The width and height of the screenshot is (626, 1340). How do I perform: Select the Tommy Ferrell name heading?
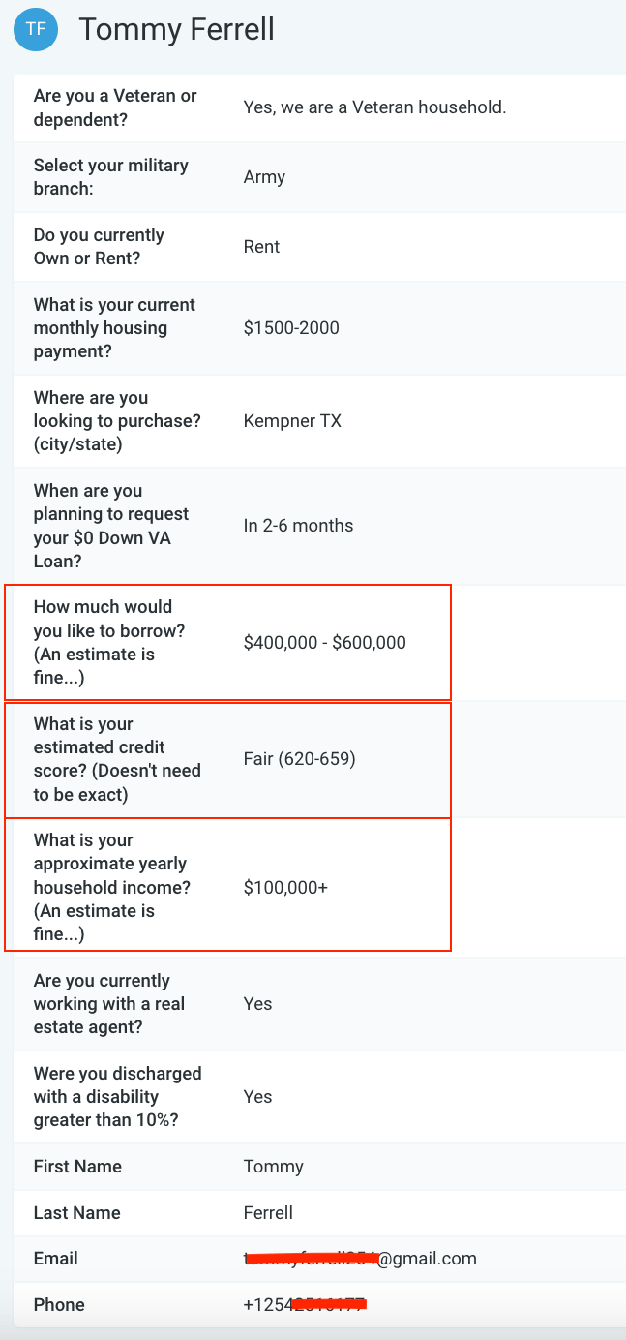point(176,29)
